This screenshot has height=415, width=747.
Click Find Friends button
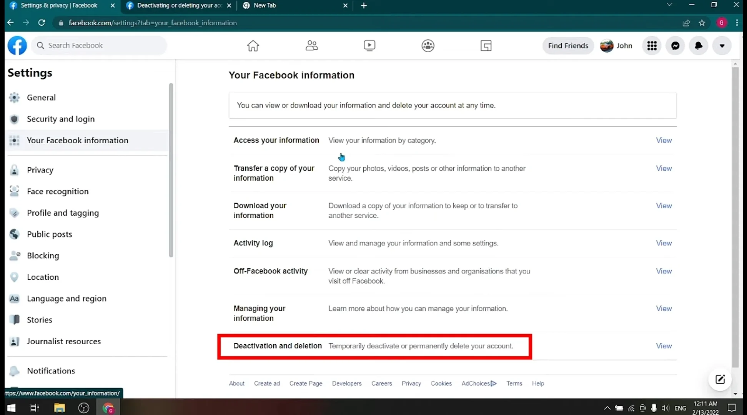click(568, 45)
